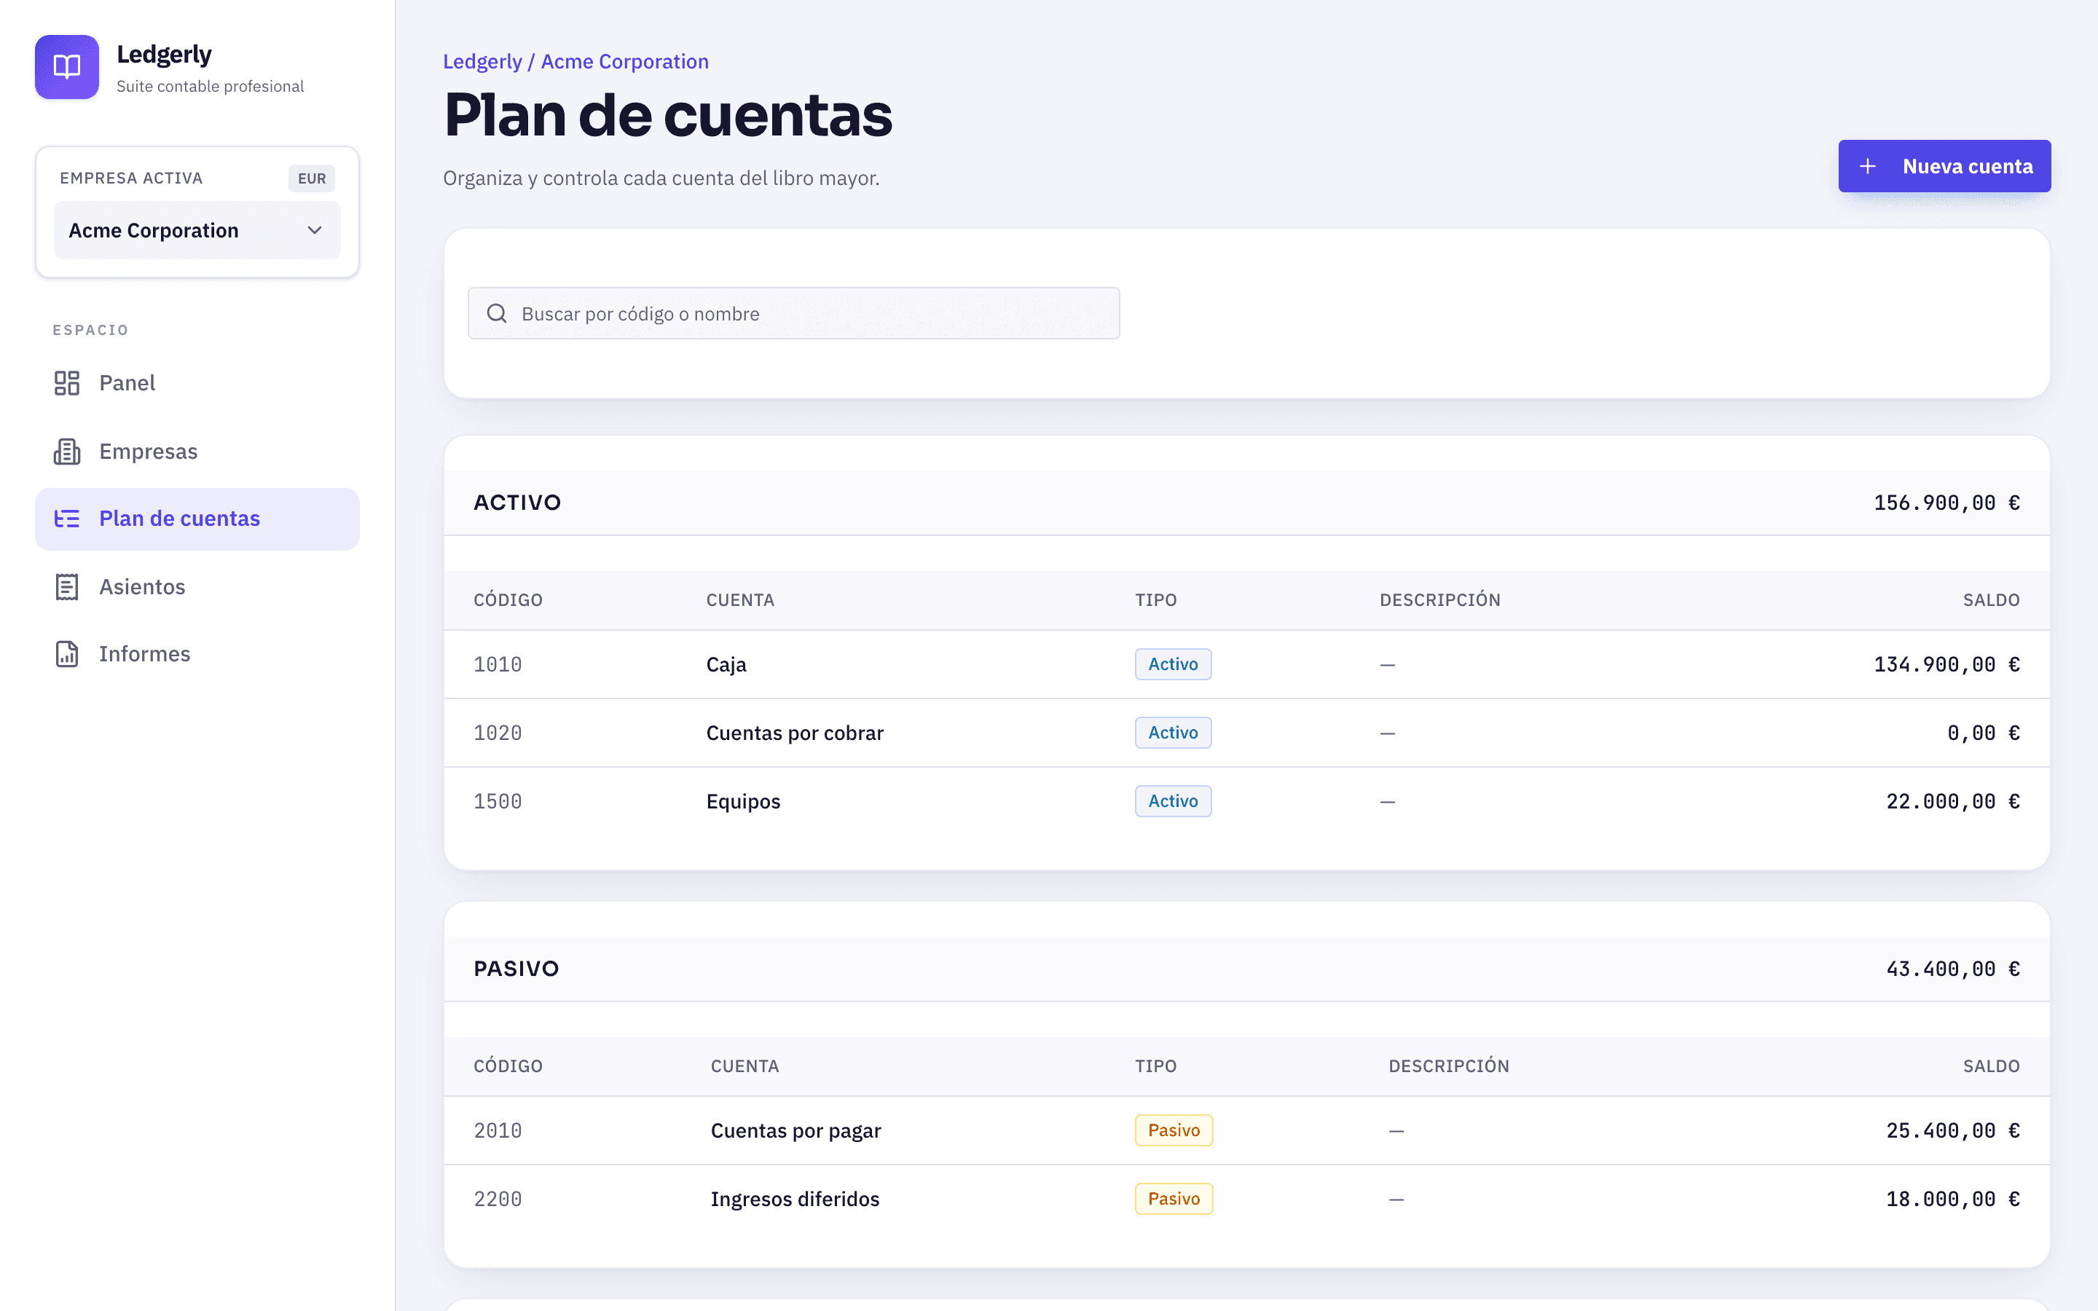The height and width of the screenshot is (1311, 2098).
Task: Click the plus icon on Nueva cuenta
Action: (1869, 165)
